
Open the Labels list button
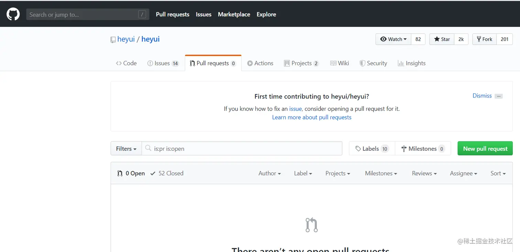pos(372,149)
